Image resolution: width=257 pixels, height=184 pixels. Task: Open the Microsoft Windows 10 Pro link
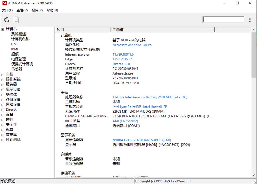tap(132, 45)
